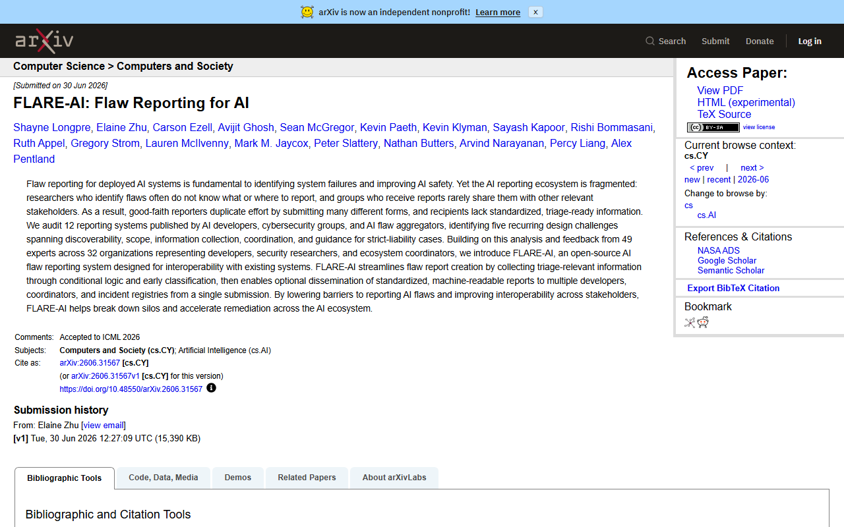The image size is (844, 527).
Task: Open arXiv:2606.31567 cite link
Action: point(90,363)
